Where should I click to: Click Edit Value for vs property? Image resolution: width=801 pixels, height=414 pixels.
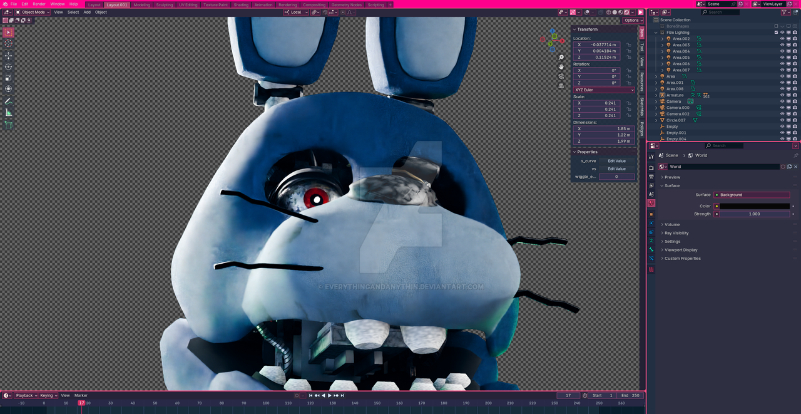[x=616, y=168]
